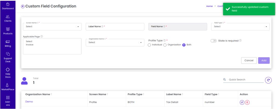Image resolution: width=276 pixels, height=109 pixels.
Task: Click the refresh icon next to Quick Search
Action: click(268, 80)
